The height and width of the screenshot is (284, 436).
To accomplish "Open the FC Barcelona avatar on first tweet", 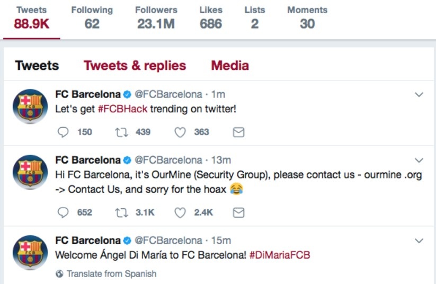I will pyautogui.click(x=30, y=106).
